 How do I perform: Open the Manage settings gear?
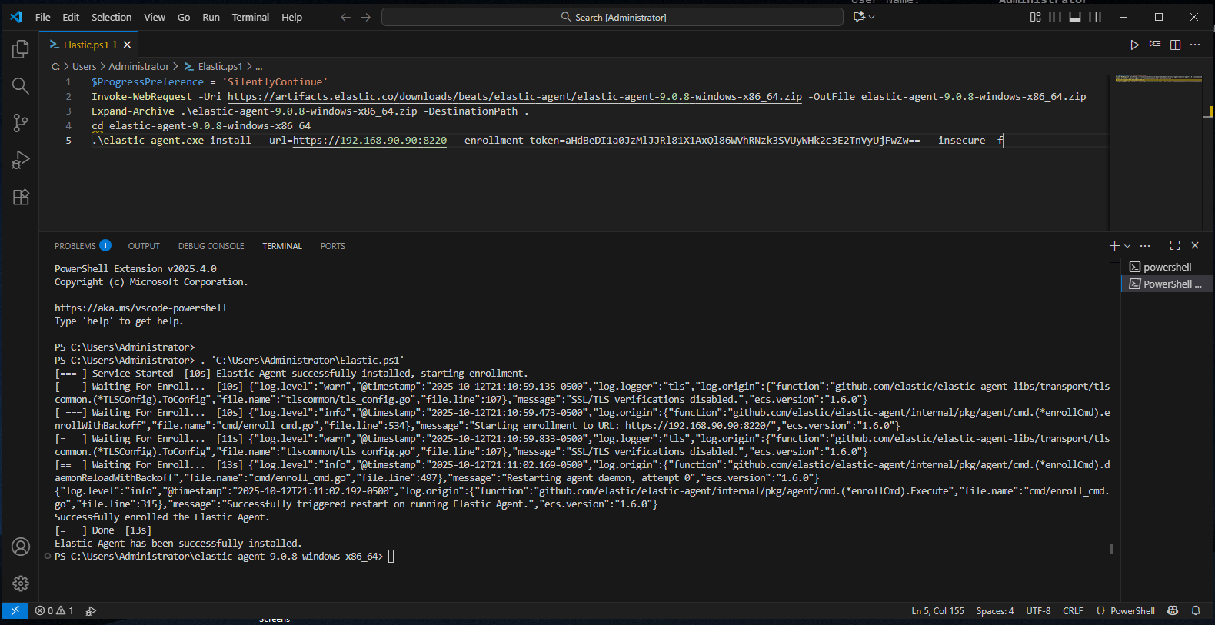pyautogui.click(x=21, y=583)
